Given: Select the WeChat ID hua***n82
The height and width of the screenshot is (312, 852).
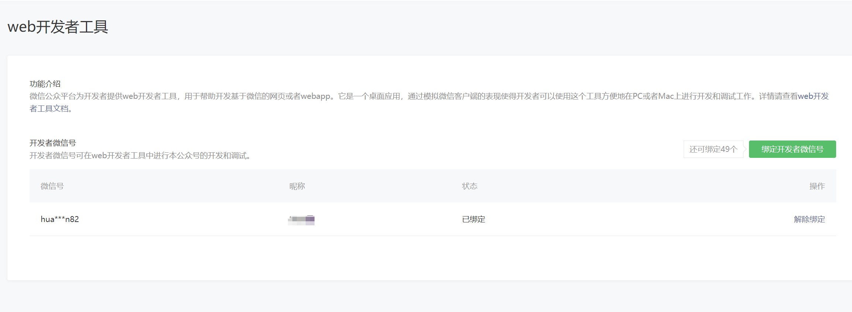Looking at the screenshot, I should tap(60, 219).
